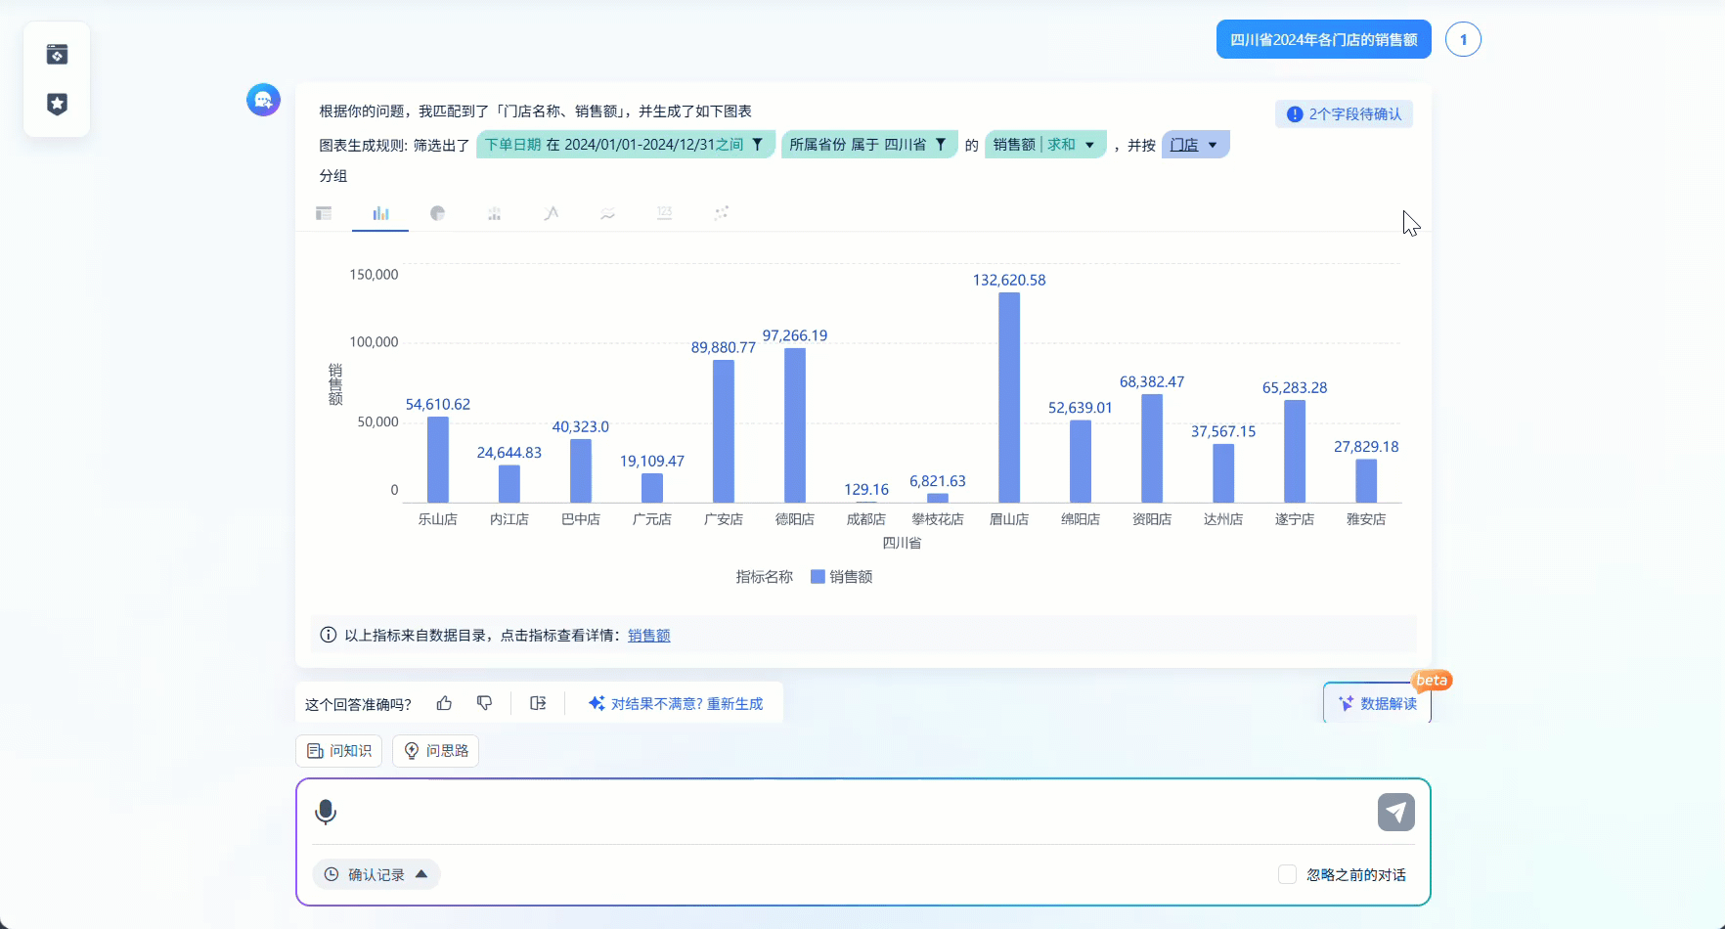The image size is (1725, 929).
Task: Click the 问知识 button
Action: pyautogui.click(x=338, y=751)
